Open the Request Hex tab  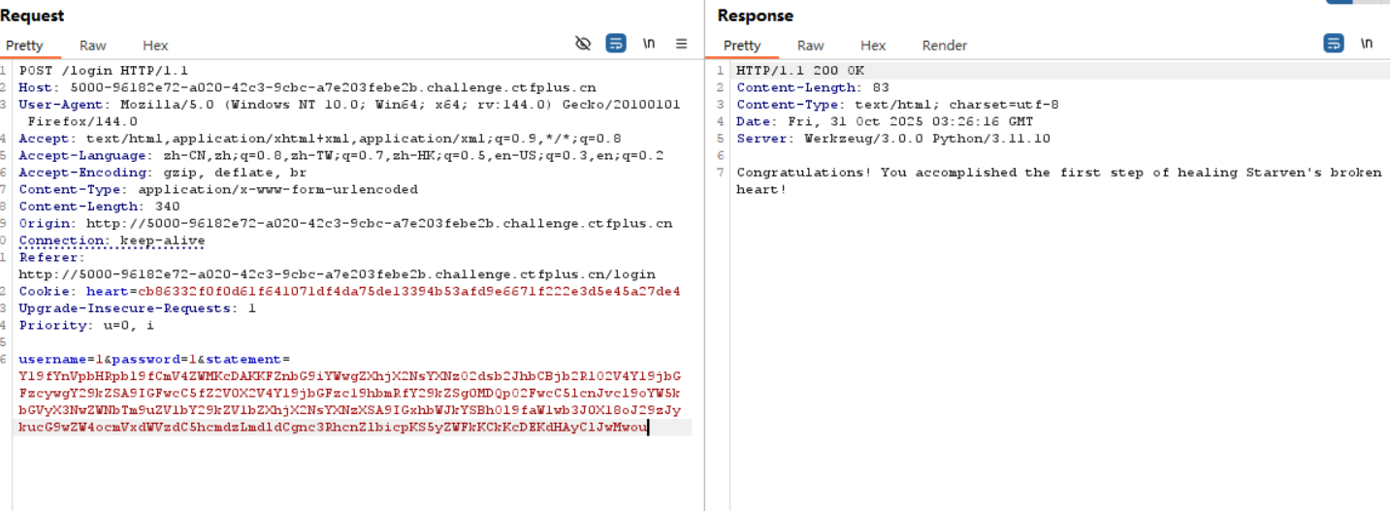pos(155,46)
